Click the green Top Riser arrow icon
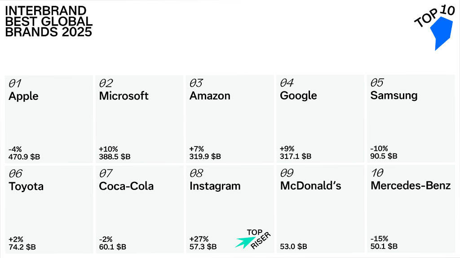The height and width of the screenshot is (258, 460). click(244, 242)
